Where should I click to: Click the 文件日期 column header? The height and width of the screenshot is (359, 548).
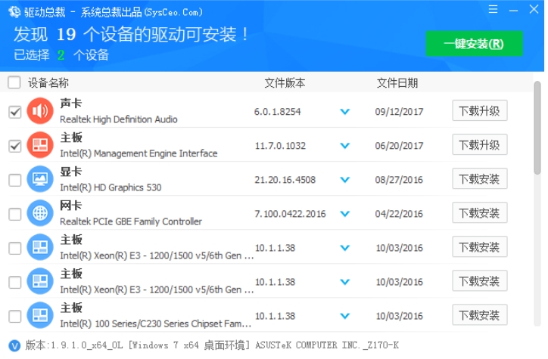pyautogui.click(x=397, y=82)
